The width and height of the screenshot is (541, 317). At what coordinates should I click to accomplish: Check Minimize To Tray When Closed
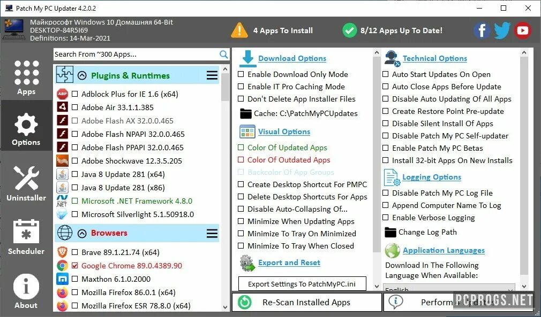point(241,246)
